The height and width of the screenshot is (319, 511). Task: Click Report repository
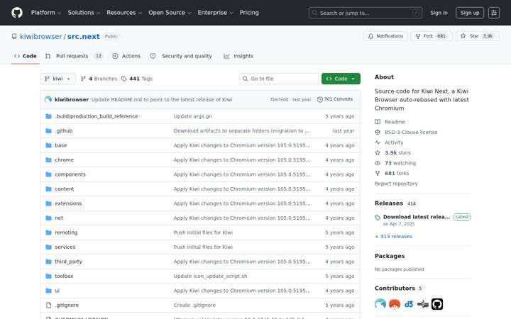pyautogui.click(x=396, y=184)
